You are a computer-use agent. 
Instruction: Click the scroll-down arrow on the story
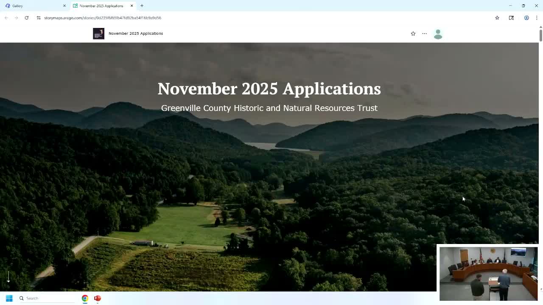[x=8, y=277]
